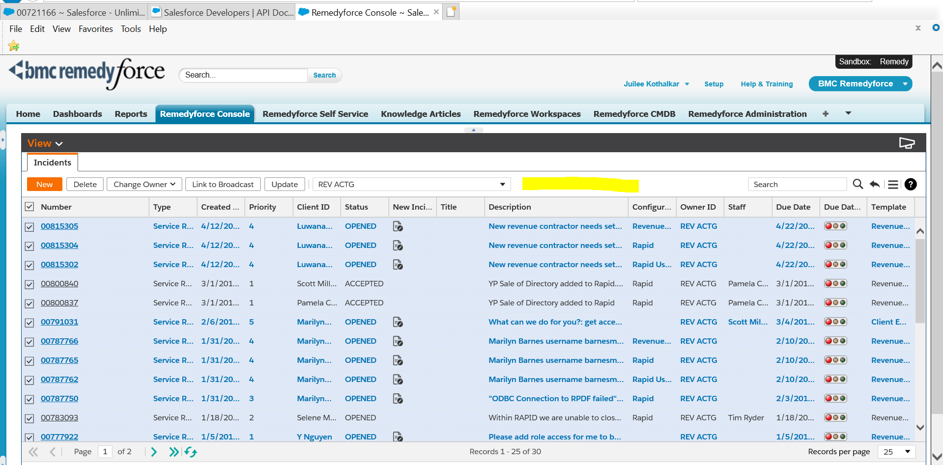Expand the Change Owner dropdown
The image size is (943, 465).
point(144,184)
